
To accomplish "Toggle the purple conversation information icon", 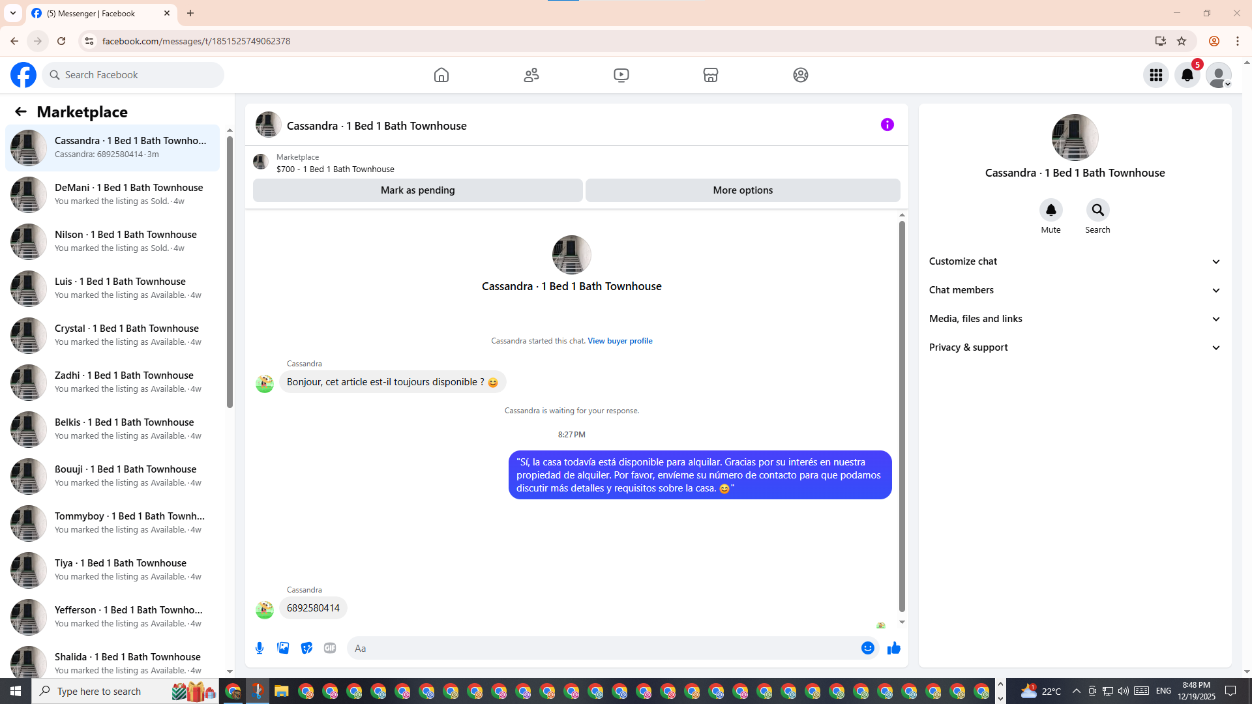I will pos(887,125).
